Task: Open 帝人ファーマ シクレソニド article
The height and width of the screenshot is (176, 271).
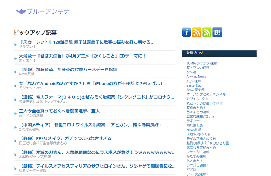Action: point(97,97)
